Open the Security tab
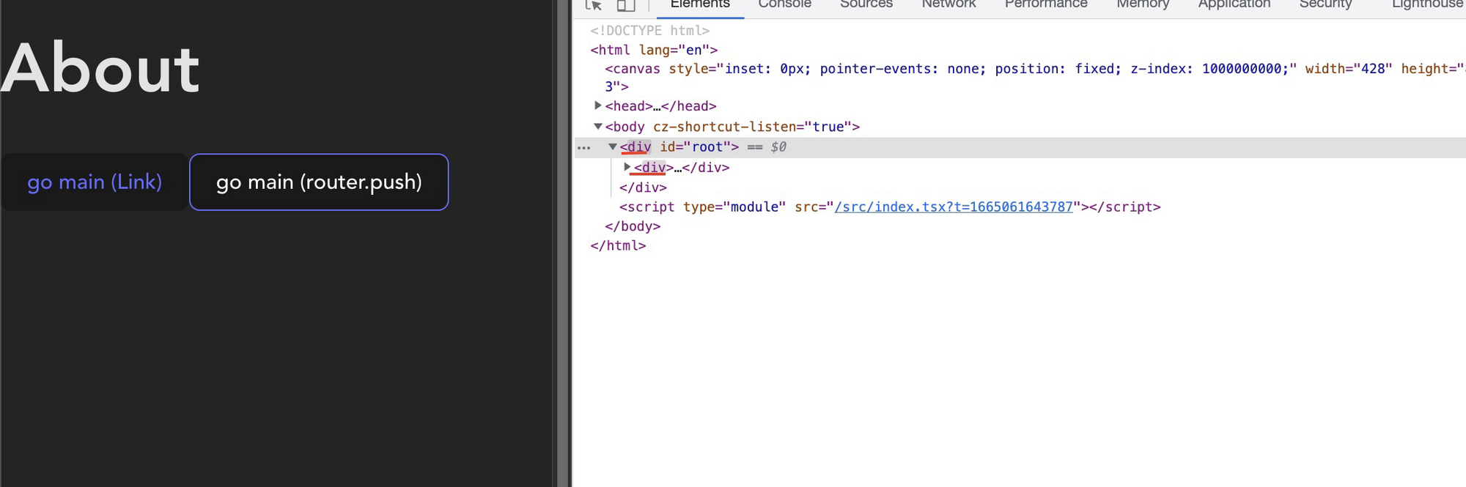The image size is (1466, 487). pos(1325,4)
